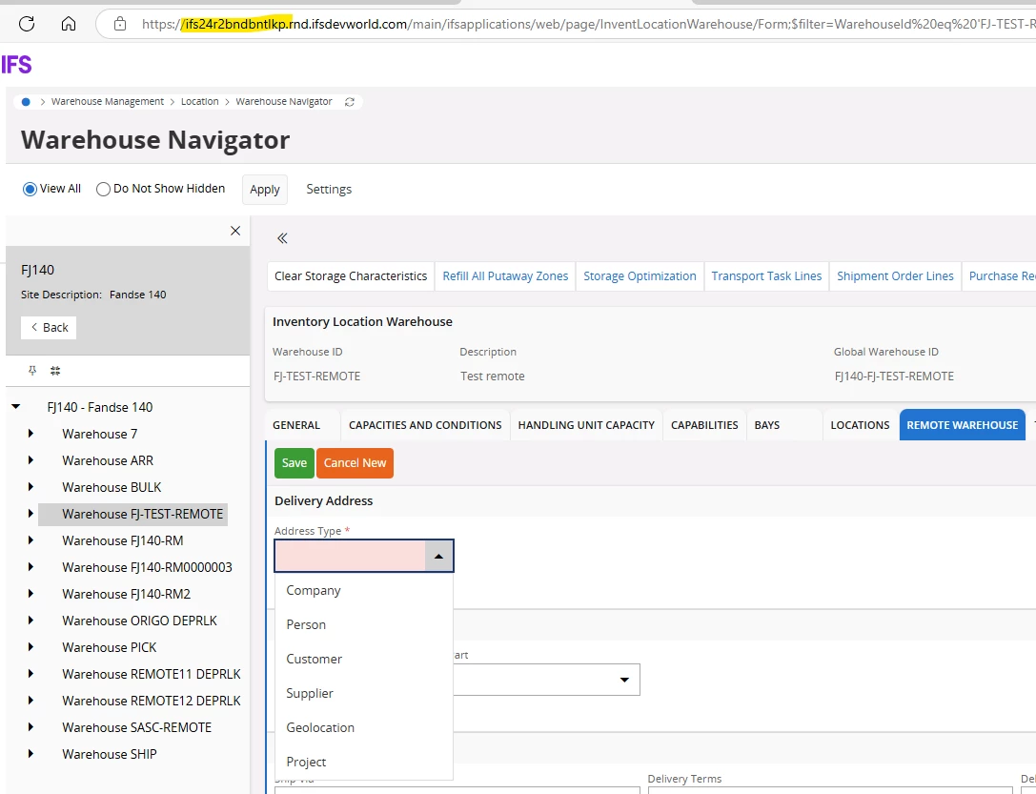Select Warehouse 7 in tree
The height and width of the screenshot is (794, 1036).
(x=100, y=434)
